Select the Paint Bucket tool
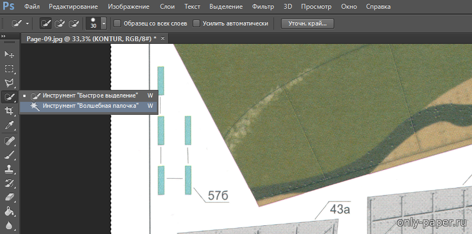472x234 pixels. 9,210
